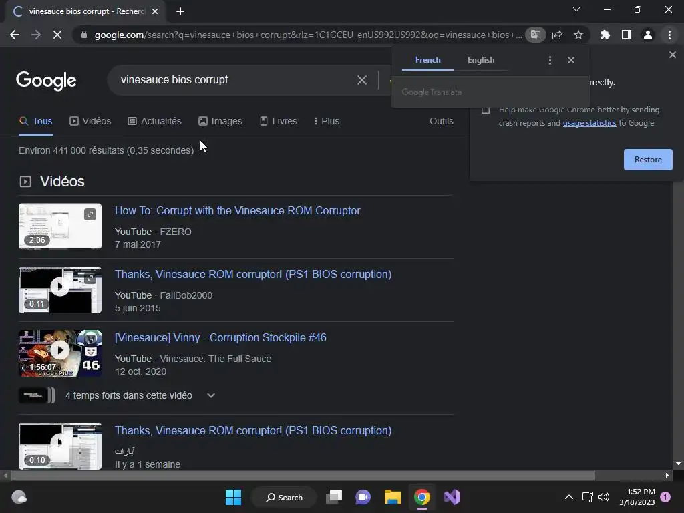Open the usage statistics link
This screenshot has width=684, height=513.
click(589, 123)
